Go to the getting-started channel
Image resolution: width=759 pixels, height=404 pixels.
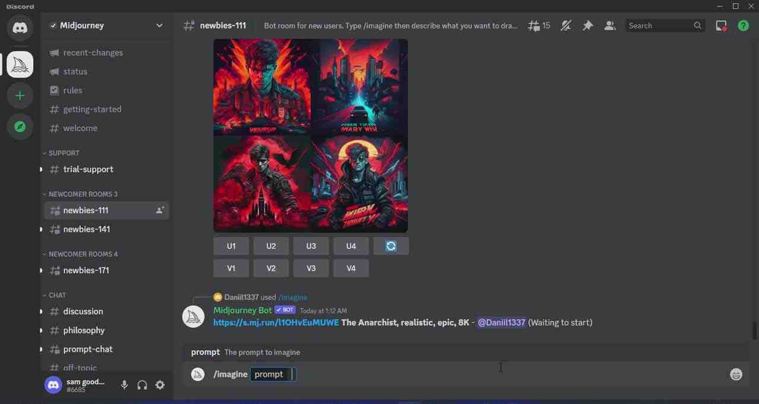(92, 109)
